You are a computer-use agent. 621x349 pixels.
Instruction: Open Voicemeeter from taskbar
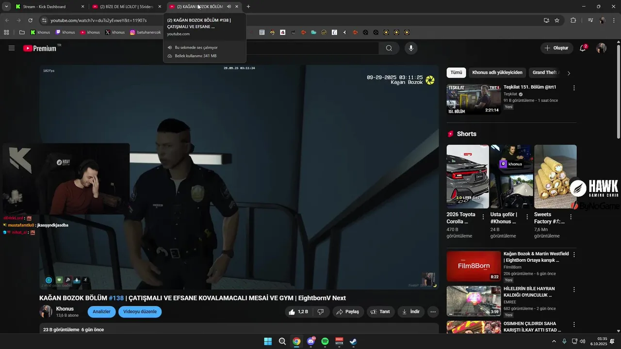click(339, 341)
